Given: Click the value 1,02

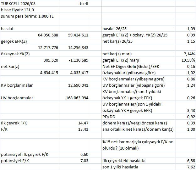Looking at the screenshot, I should tap(186, 73).
